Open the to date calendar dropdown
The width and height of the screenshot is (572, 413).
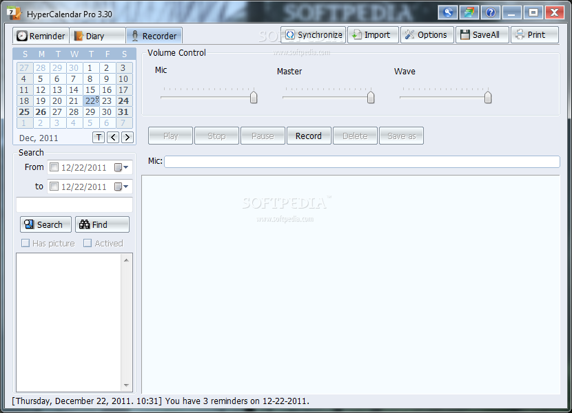tap(121, 187)
